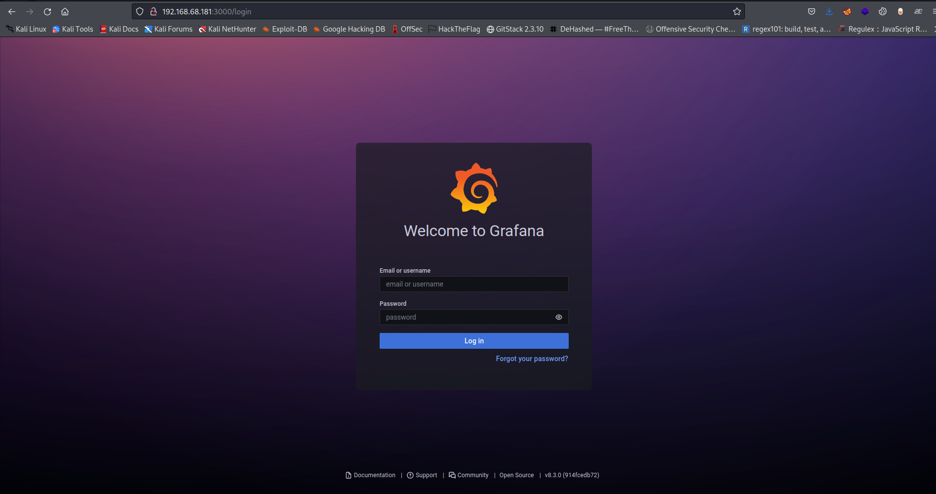Click the password input field
This screenshot has width=936, height=494.
point(474,317)
